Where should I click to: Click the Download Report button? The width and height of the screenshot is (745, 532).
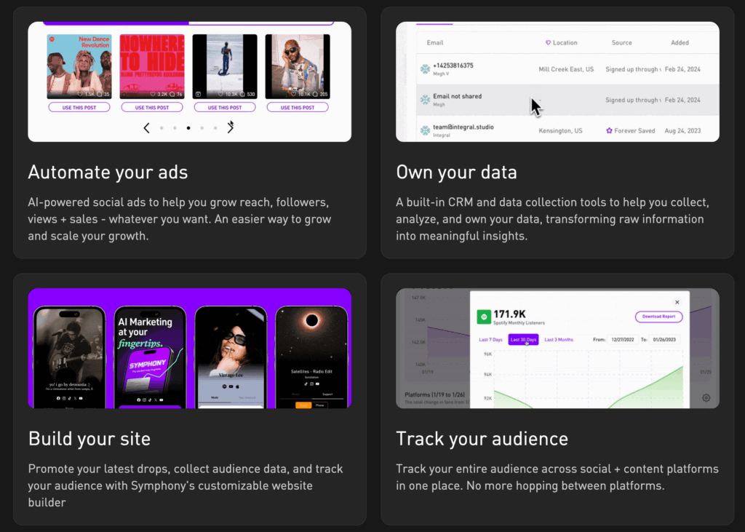coord(658,317)
